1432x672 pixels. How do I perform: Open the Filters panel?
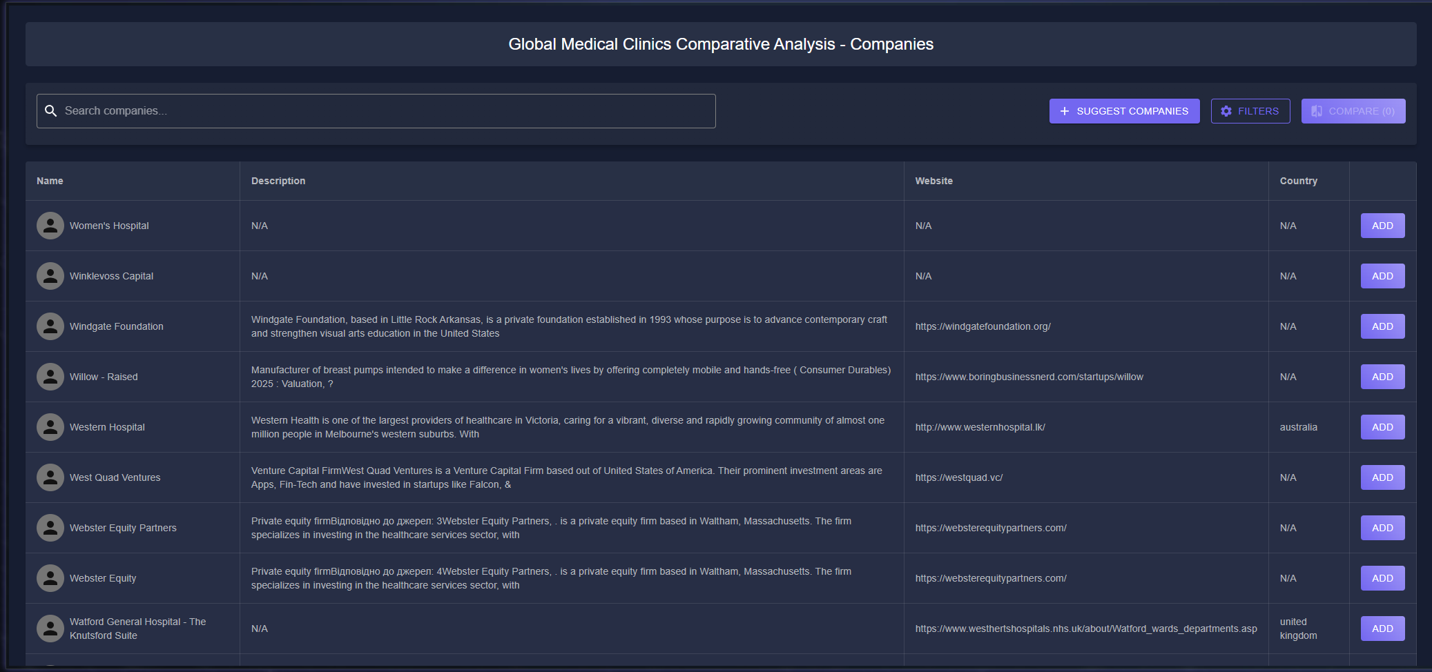tap(1250, 111)
